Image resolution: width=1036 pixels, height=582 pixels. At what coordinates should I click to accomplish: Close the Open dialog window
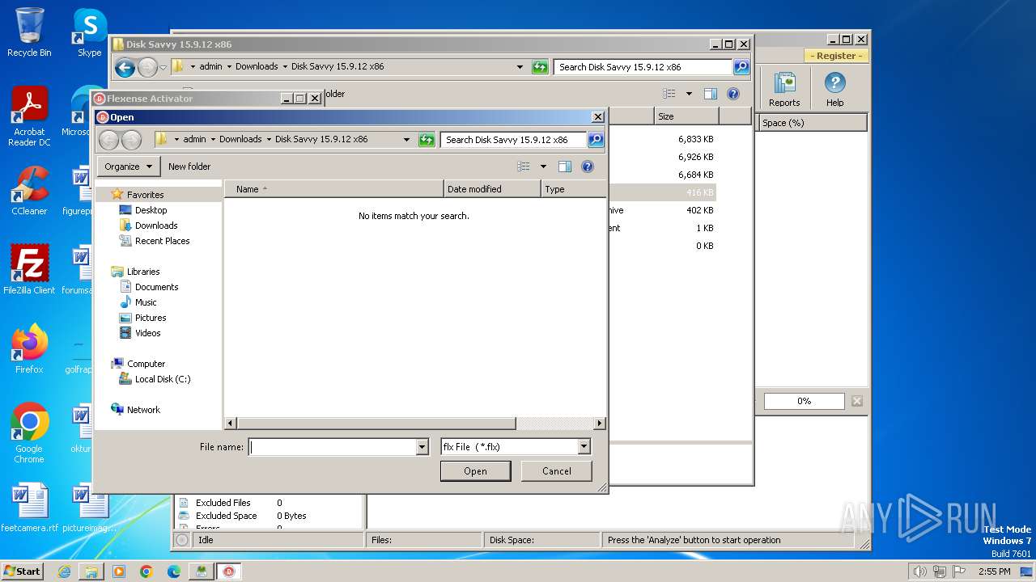598,117
